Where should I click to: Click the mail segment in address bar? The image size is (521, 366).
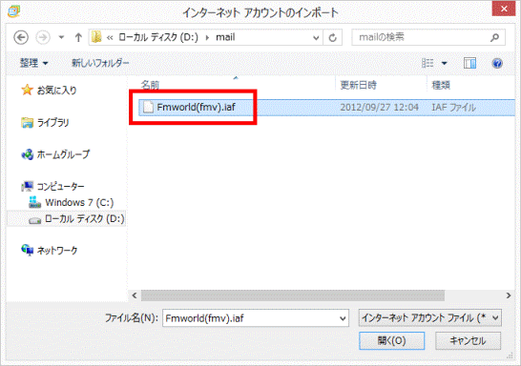pyautogui.click(x=225, y=37)
